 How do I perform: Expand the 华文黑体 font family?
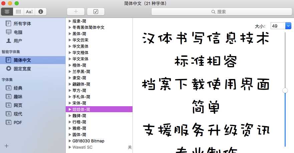(x=70, y=46)
